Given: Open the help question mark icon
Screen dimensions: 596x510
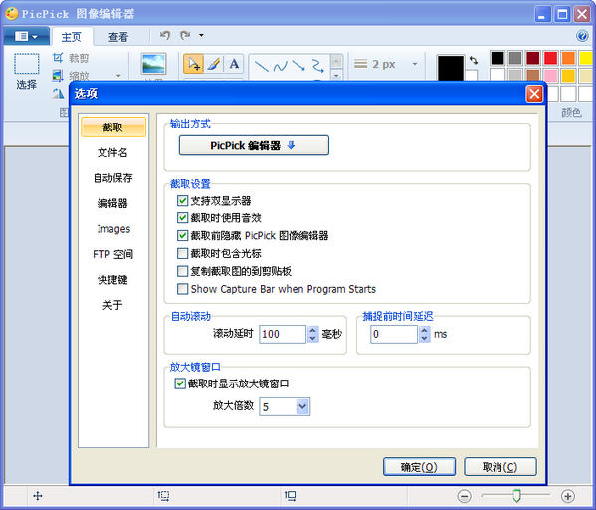Looking at the screenshot, I should click(x=582, y=36).
